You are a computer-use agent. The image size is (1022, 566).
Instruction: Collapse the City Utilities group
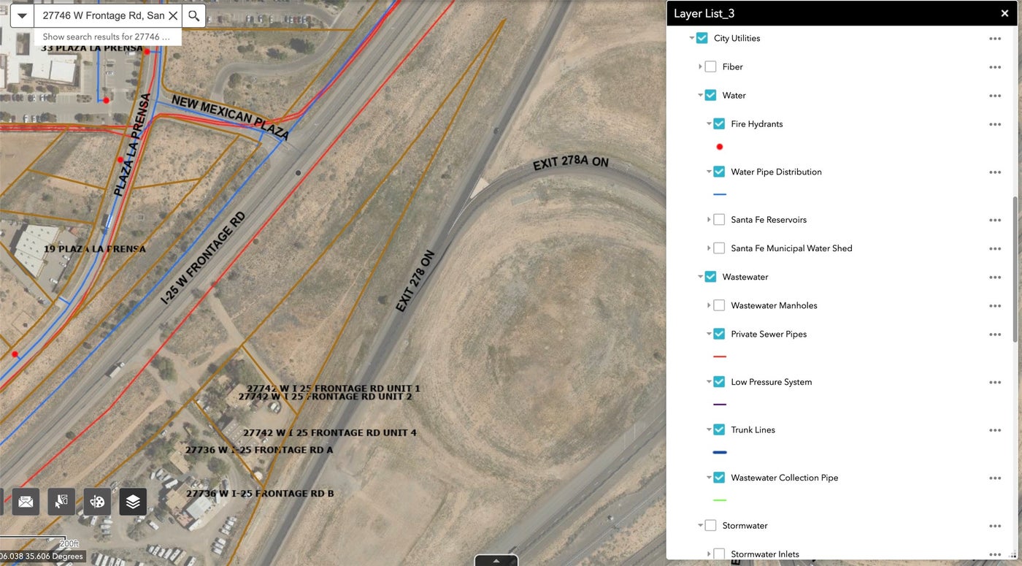pyautogui.click(x=691, y=38)
